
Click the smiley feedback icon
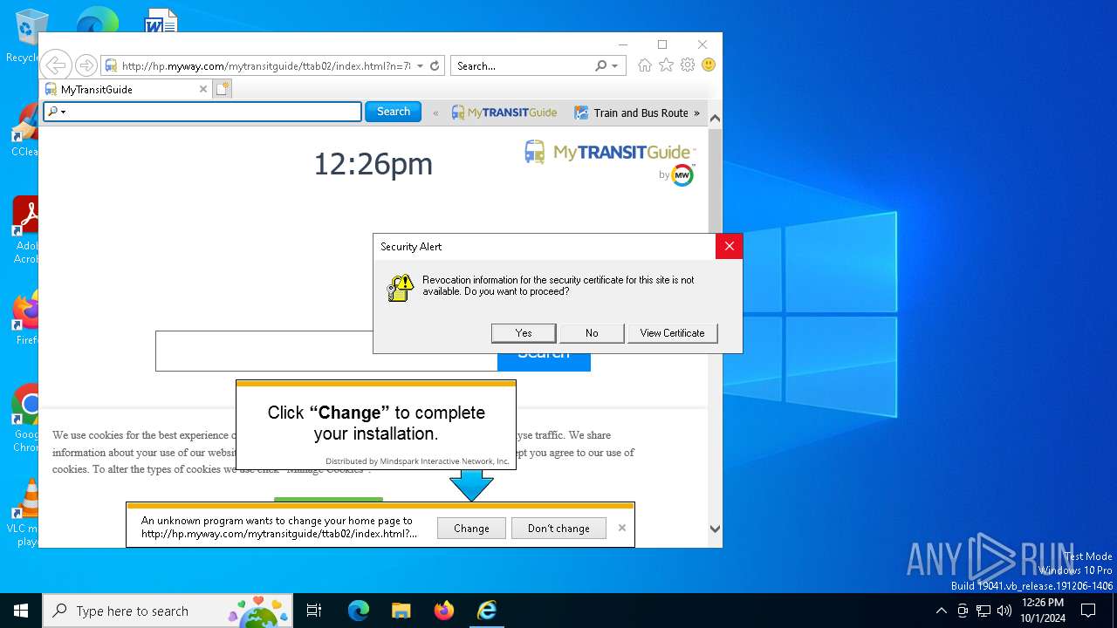pyautogui.click(x=709, y=65)
